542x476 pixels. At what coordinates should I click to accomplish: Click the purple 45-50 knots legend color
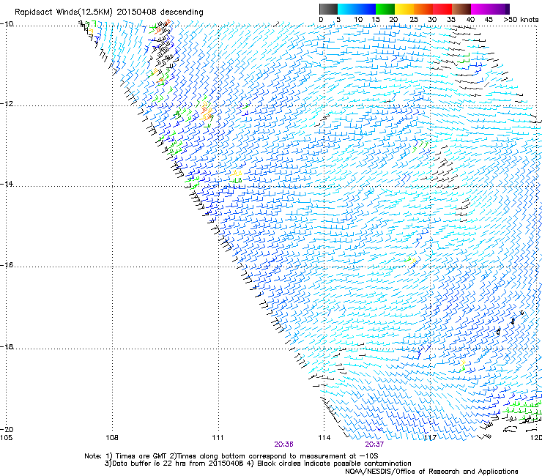click(x=500, y=9)
